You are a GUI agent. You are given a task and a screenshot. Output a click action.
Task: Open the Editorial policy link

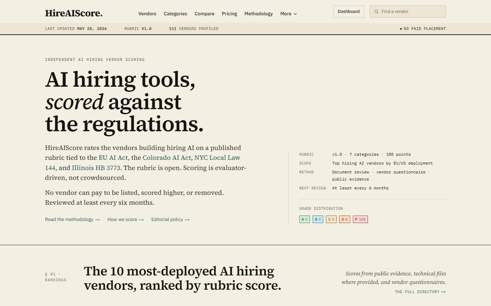point(170,219)
